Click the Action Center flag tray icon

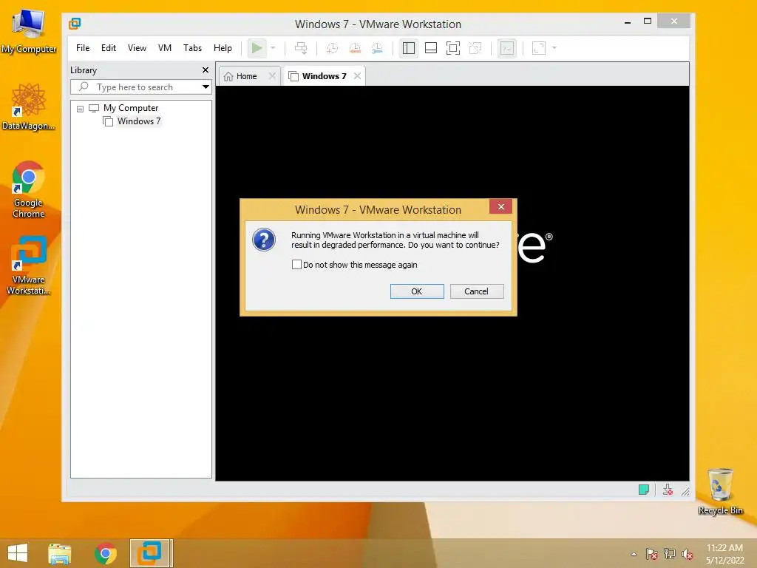[x=651, y=554]
